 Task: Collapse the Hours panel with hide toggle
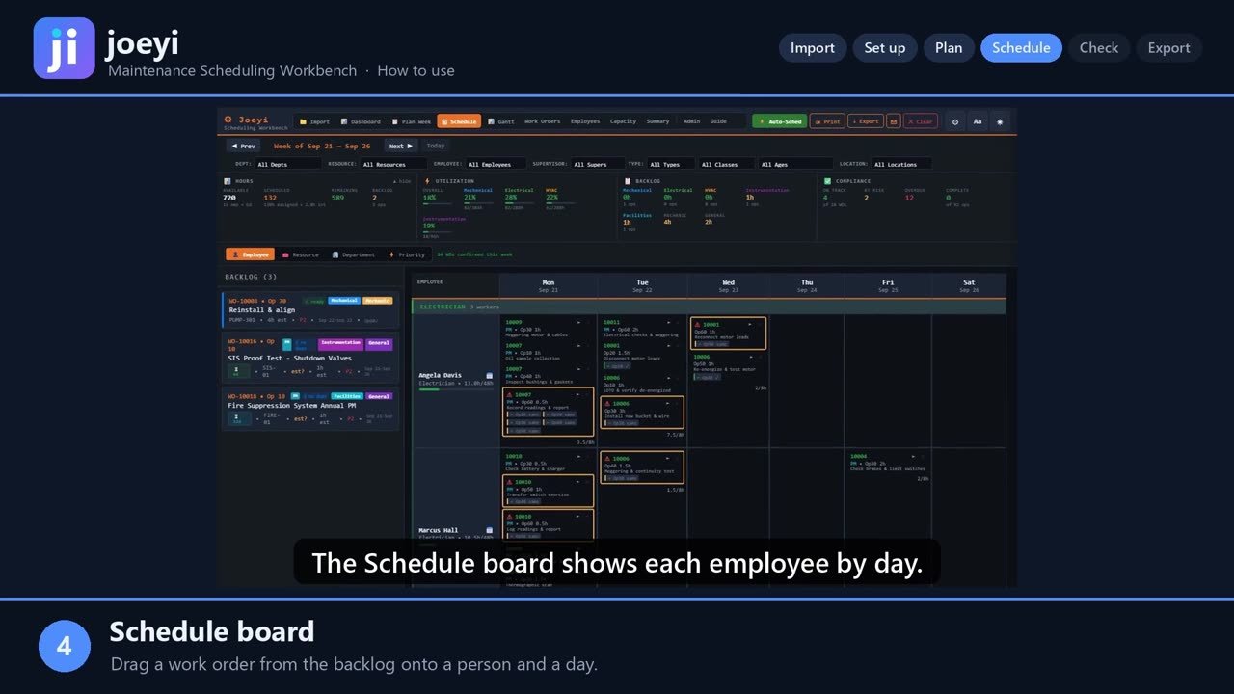(x=402, y=181)
